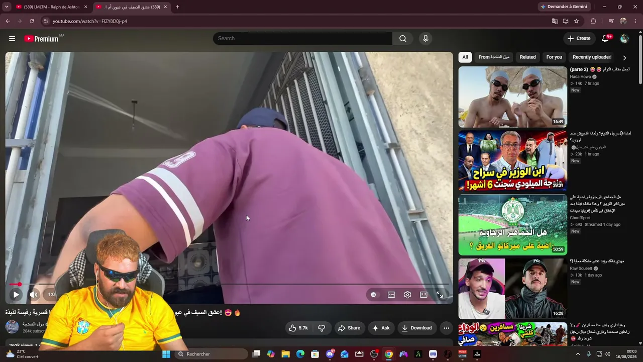Show more filter chips with right arrow
Image resolution: width=643 pixels, height=362 pixels.
point(624,57)
